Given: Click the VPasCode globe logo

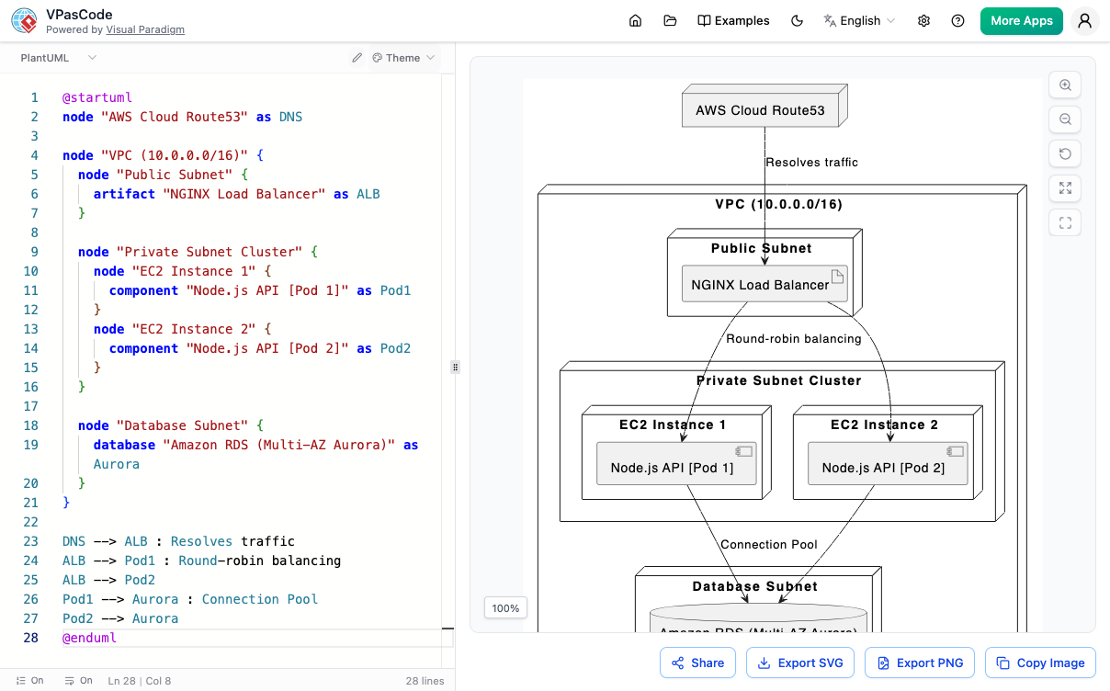Looking at the screenshot, I should (24, 21).
